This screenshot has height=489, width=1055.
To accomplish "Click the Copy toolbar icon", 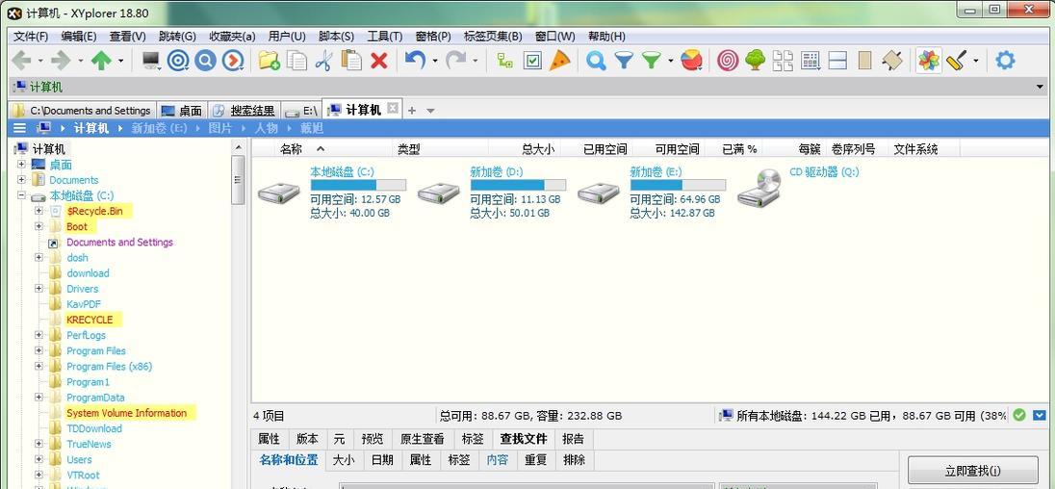I will point(296,61).
